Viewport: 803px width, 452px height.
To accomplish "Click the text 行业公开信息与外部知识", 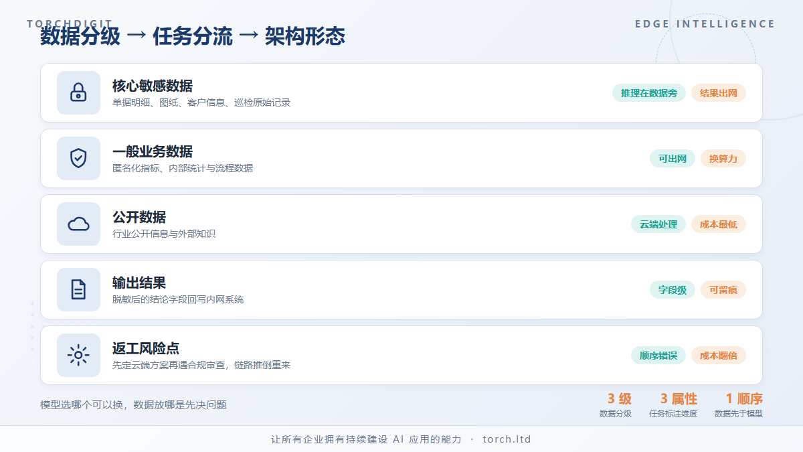I will [x=164, y=234].
